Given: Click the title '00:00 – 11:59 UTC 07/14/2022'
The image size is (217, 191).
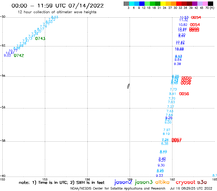Looking at the screenshot, I should pos(57,6).
